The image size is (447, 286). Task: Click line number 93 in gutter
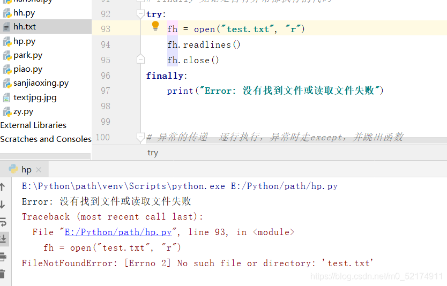(x=106, y=29)
